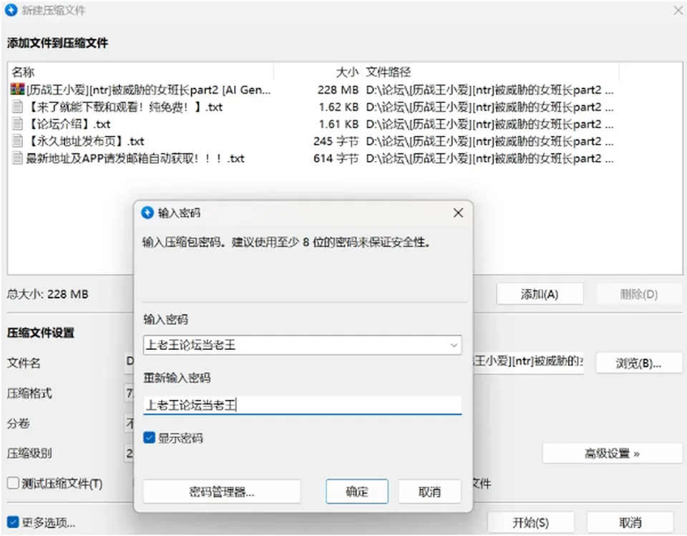Expand 高级设置 » options
687x536 pixels.
coord(612,453)
